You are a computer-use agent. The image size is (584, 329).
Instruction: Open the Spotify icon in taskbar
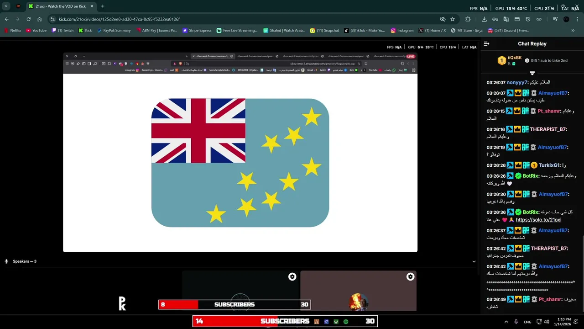(x=346, y=322)
